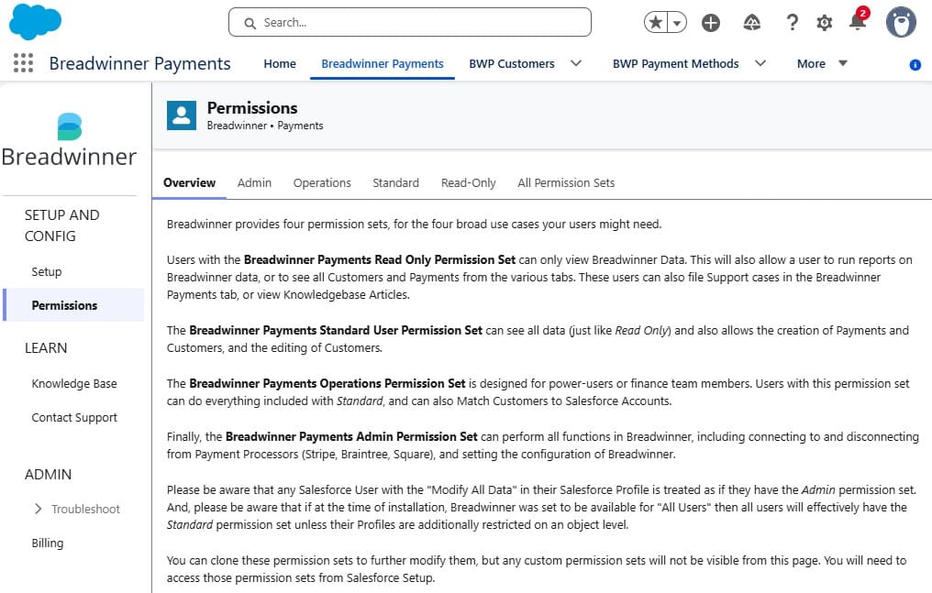Select the Breadwinner Payments nav tab
This screenshot has height=593, width=932.
(x=383, y=63)
